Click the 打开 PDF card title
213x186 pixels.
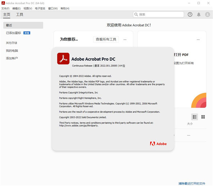point(181,55)
